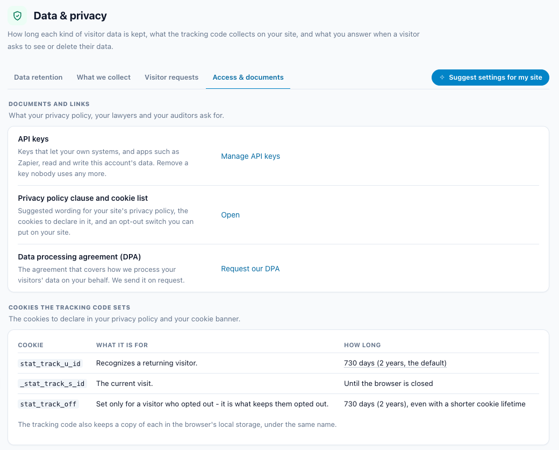Switch to What we collect tab
The image size is (559, 450).
tap(104, 78)
